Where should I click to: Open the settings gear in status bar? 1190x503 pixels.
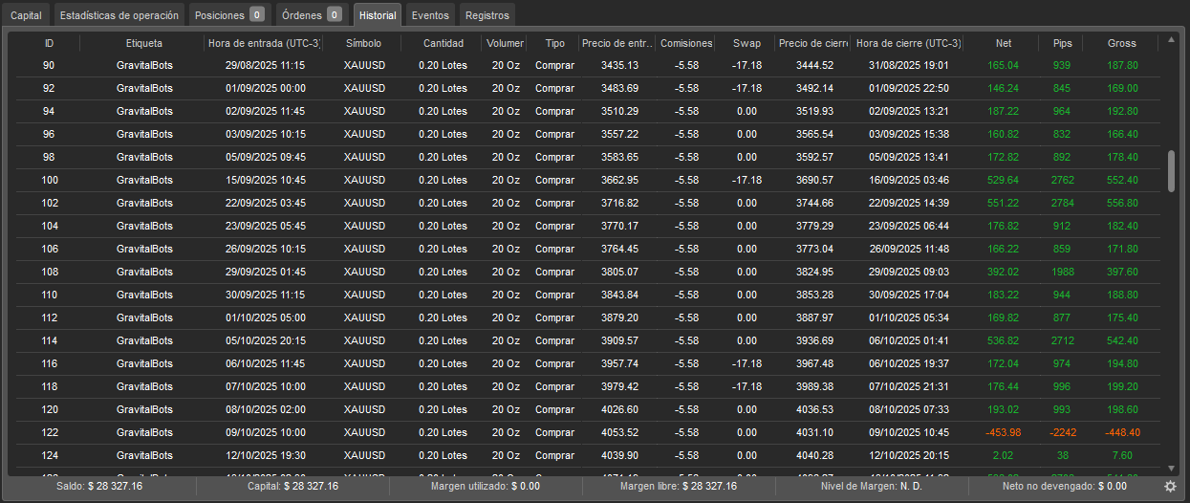coord(1170,486)
